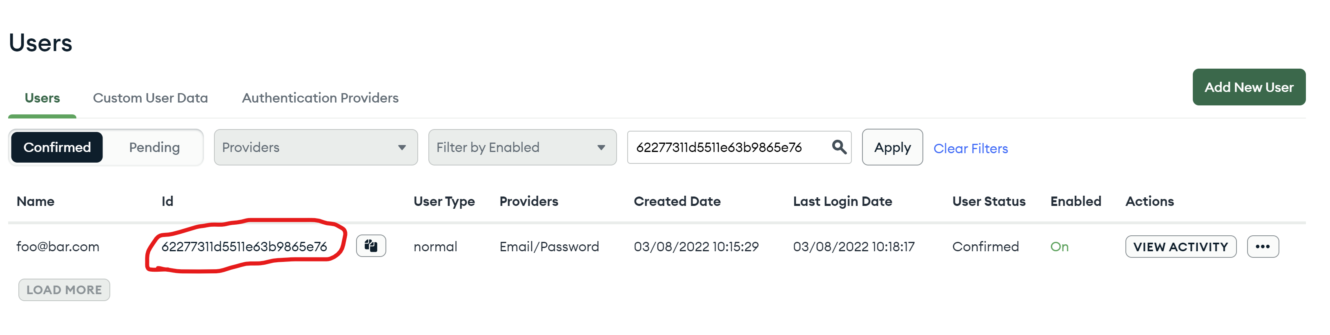The image size is (1330, 335).
Task: Click the Filter by Enabled arrow
Action: [x=601, y=147]
